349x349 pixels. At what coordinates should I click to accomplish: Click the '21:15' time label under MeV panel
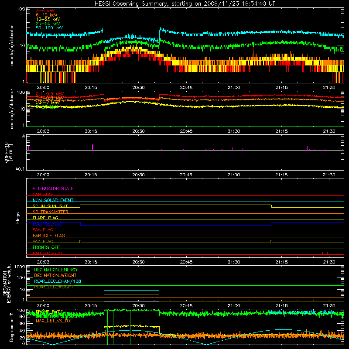coord(281,131)
